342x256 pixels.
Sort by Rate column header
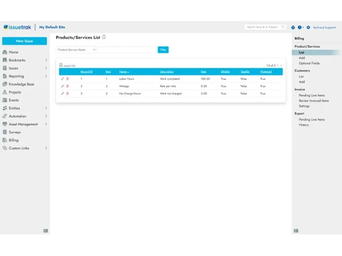click(x=203, y=72)
